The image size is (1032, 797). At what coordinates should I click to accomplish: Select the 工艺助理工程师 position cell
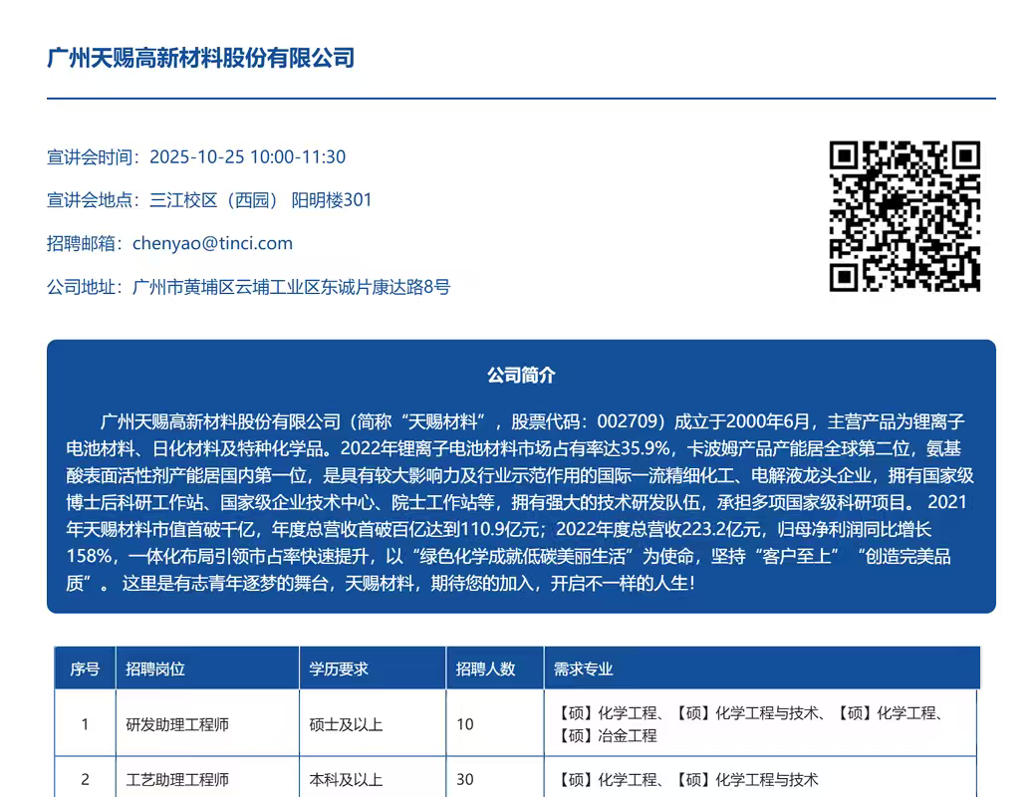(x=177, y=779)
